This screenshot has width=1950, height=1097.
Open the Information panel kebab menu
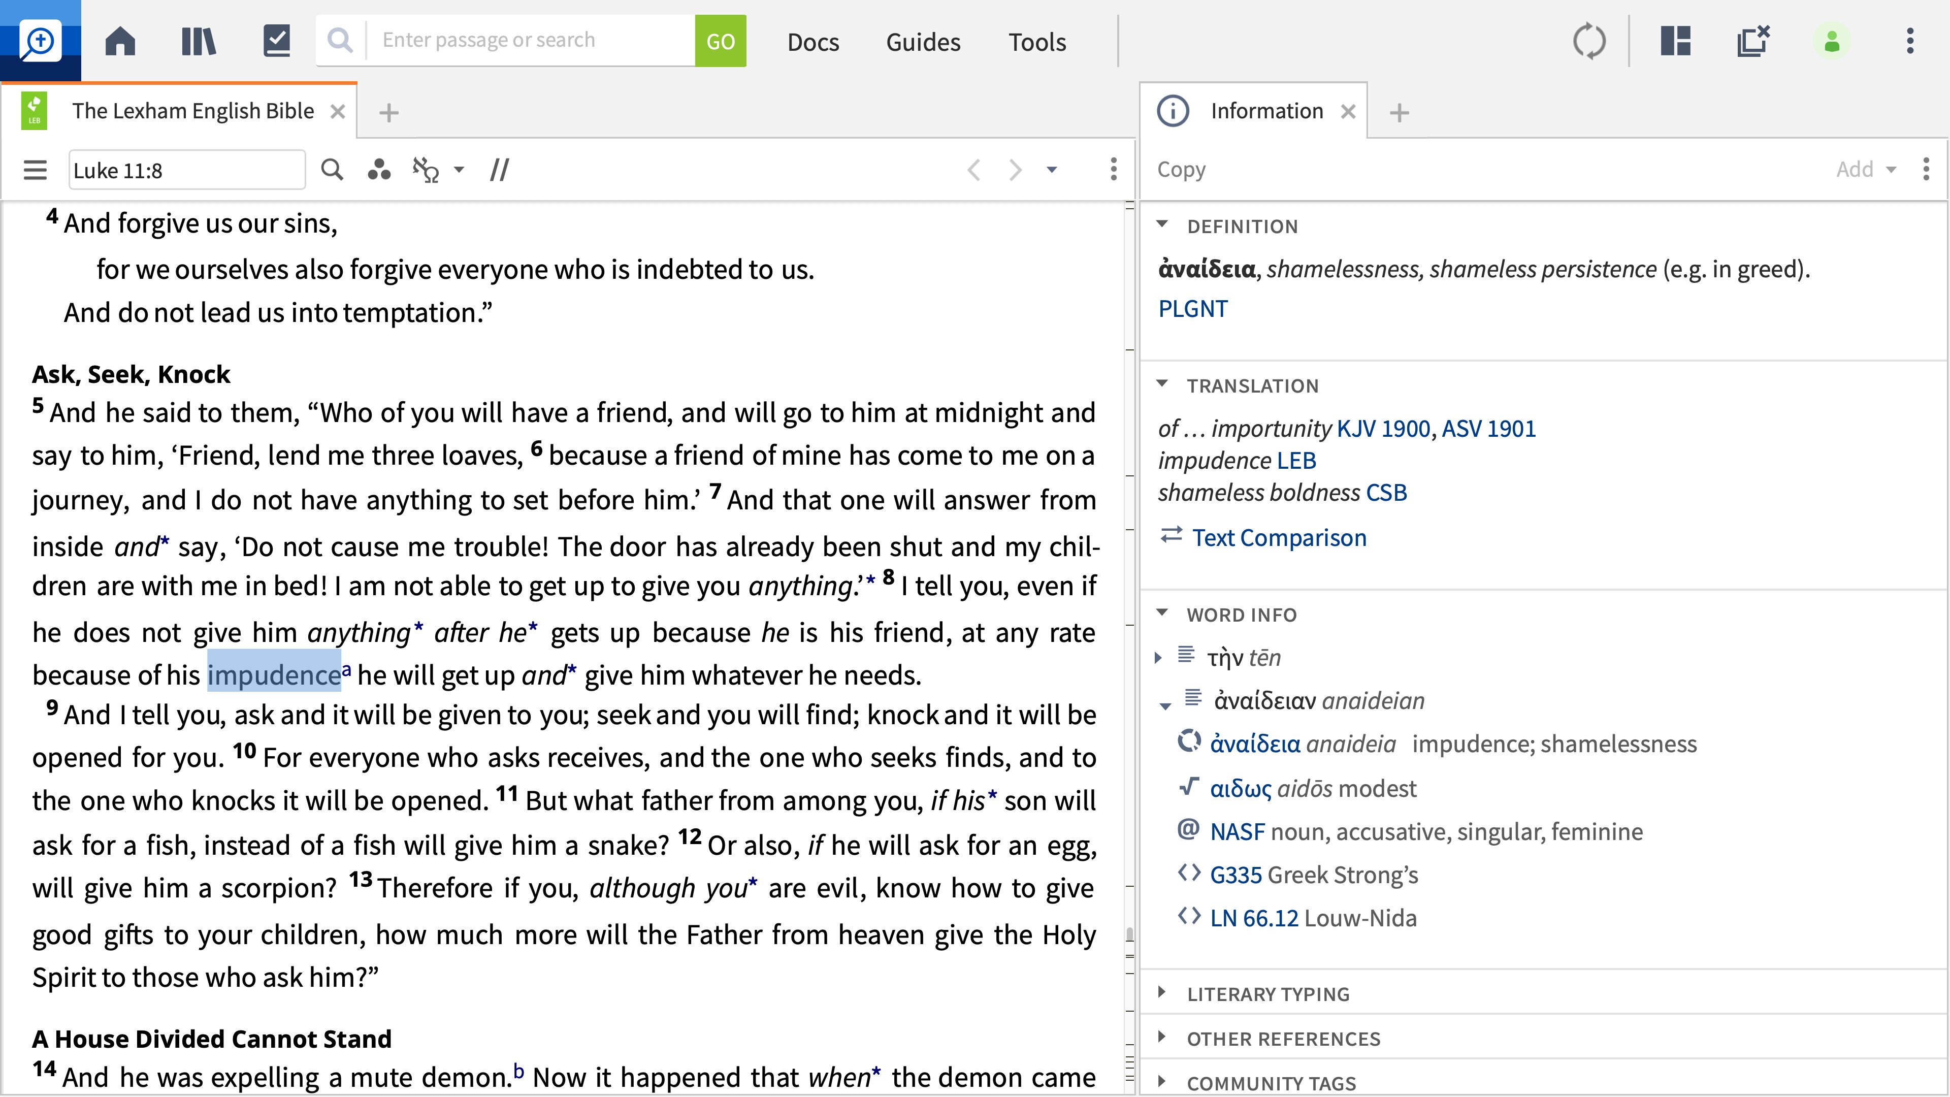pos(1927,169)
